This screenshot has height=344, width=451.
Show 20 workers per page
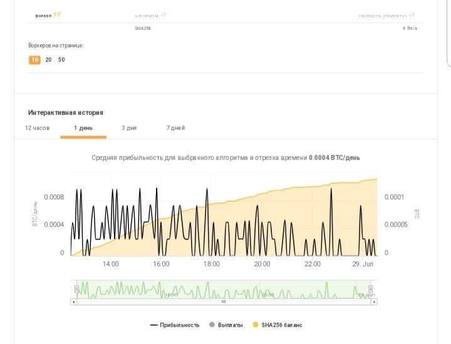click(x=48, y=60)
